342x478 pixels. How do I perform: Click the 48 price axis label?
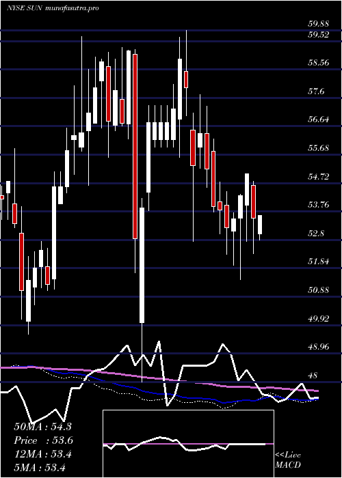click(x=313, y=375)
